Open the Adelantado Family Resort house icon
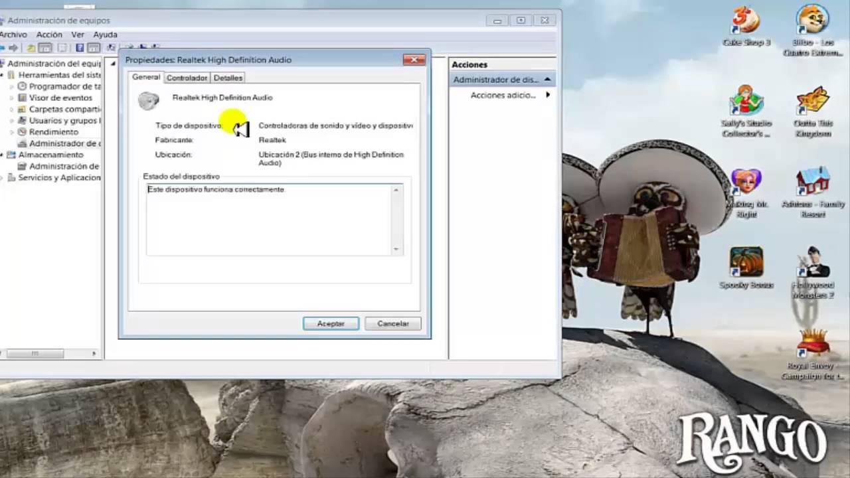The height and width of the screenshot is (478, 850). point(813,193)
